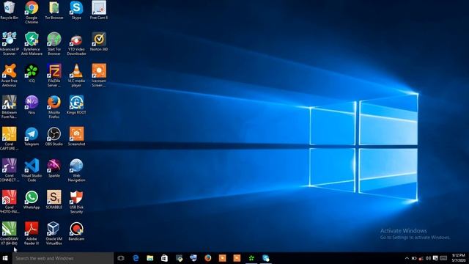Select the Skype desktop shortcut

[76, 10]
